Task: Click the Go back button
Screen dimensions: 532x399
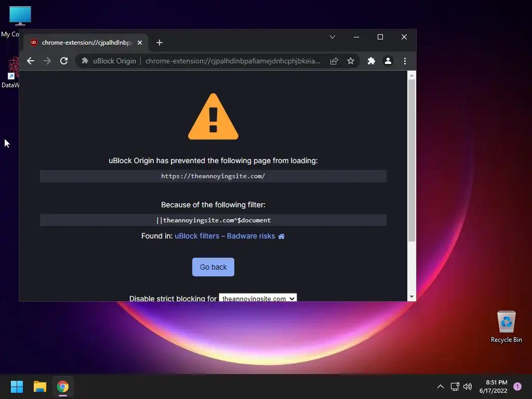Action: 213,267
